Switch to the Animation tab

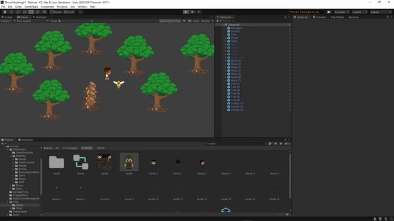click(x=26, y=140)
